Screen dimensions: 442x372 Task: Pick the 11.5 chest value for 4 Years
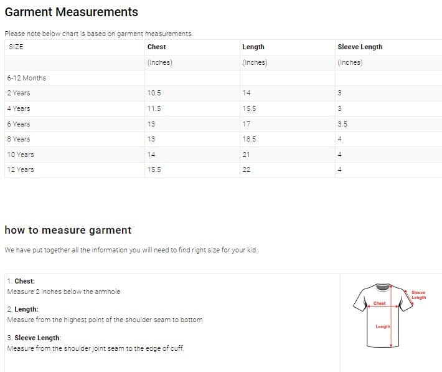154,108
